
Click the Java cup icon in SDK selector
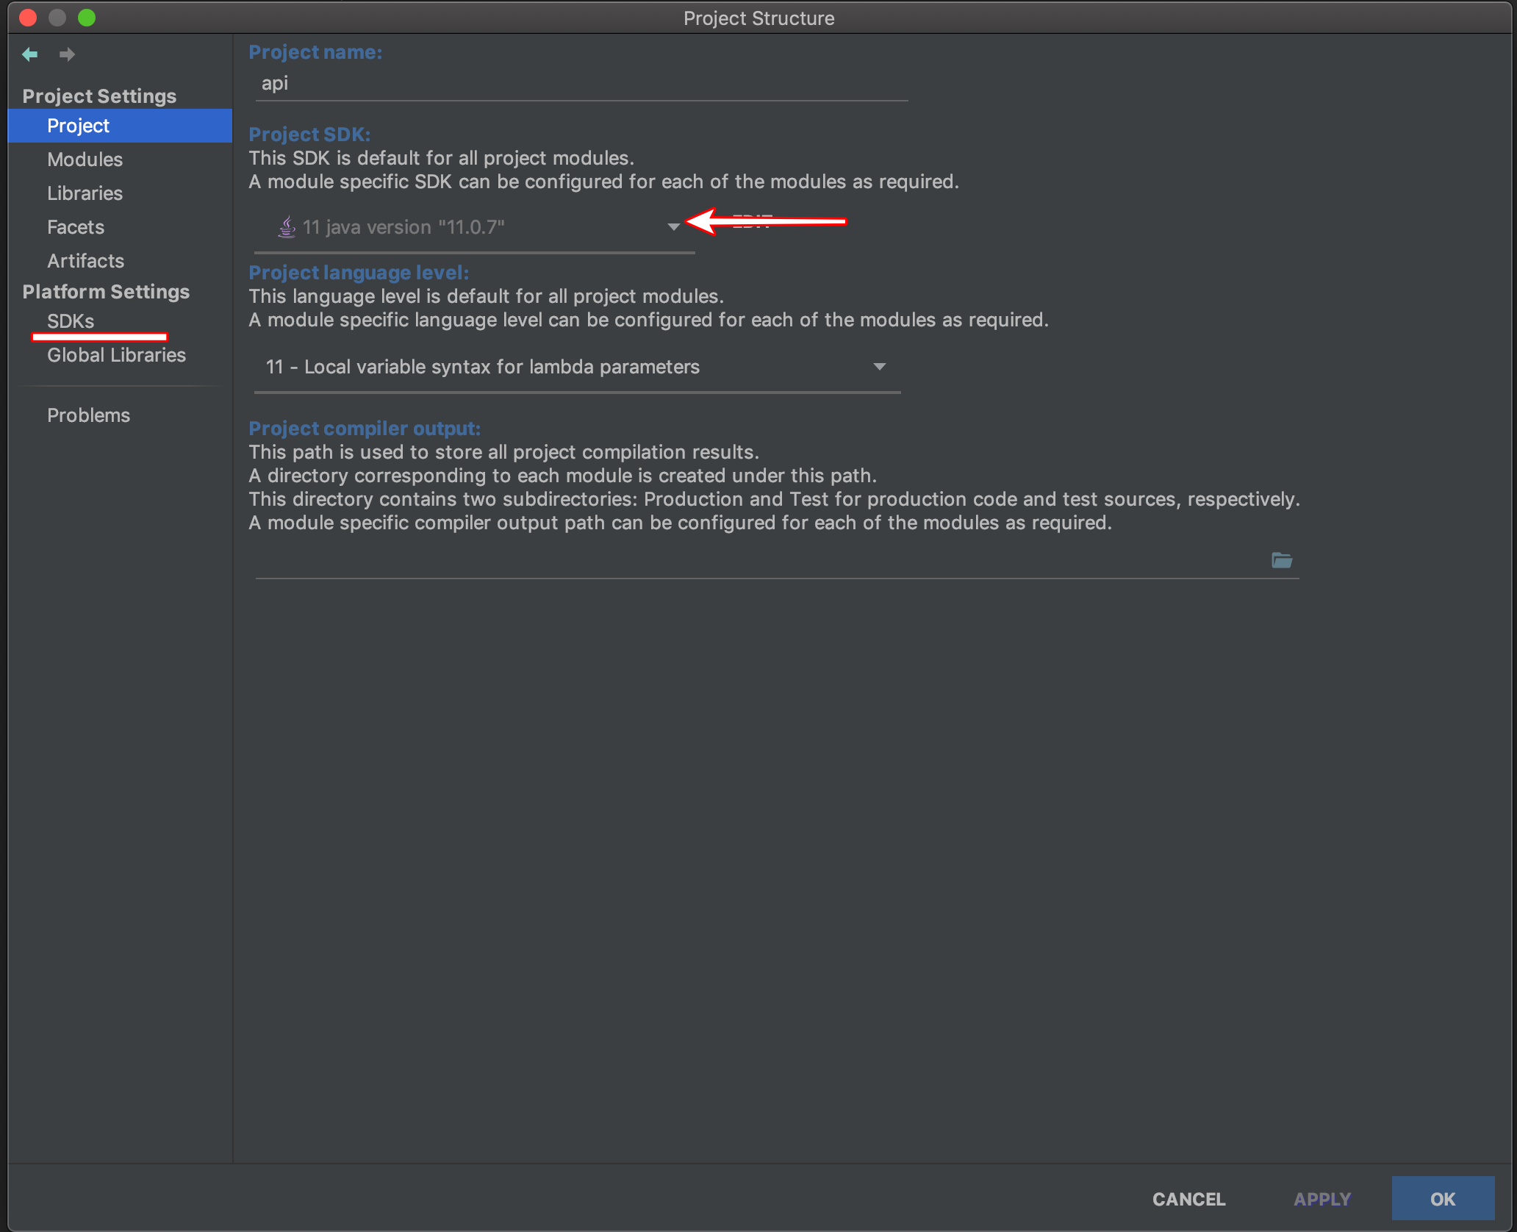pos(287,227)
